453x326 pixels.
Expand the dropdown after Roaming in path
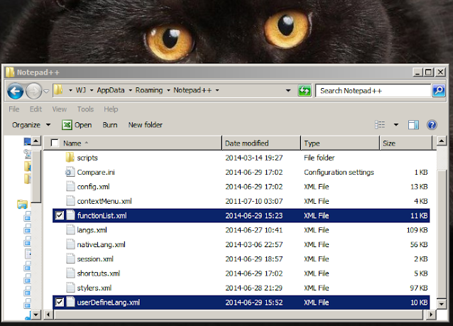168,90
